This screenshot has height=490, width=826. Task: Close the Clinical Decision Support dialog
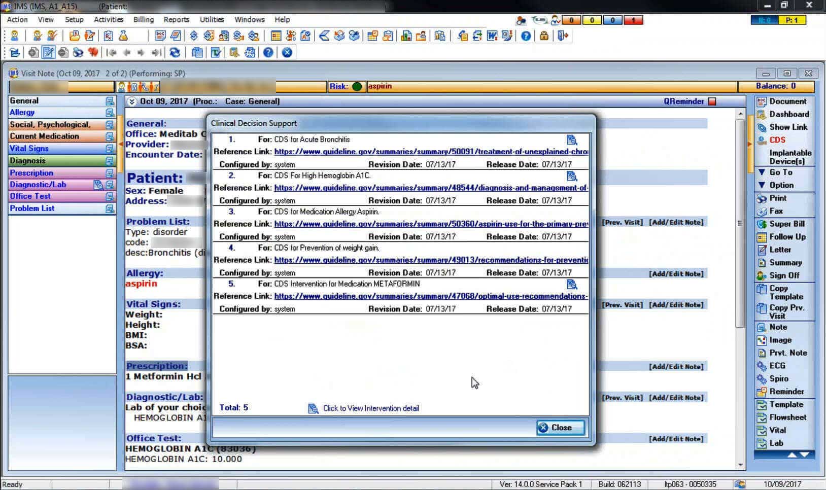[561, 428]
